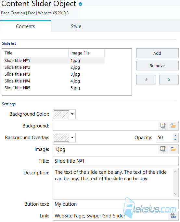Viewport: 180px width, 222px height.
Task: Click Description scrollbar down arrow
Action: 175,194
